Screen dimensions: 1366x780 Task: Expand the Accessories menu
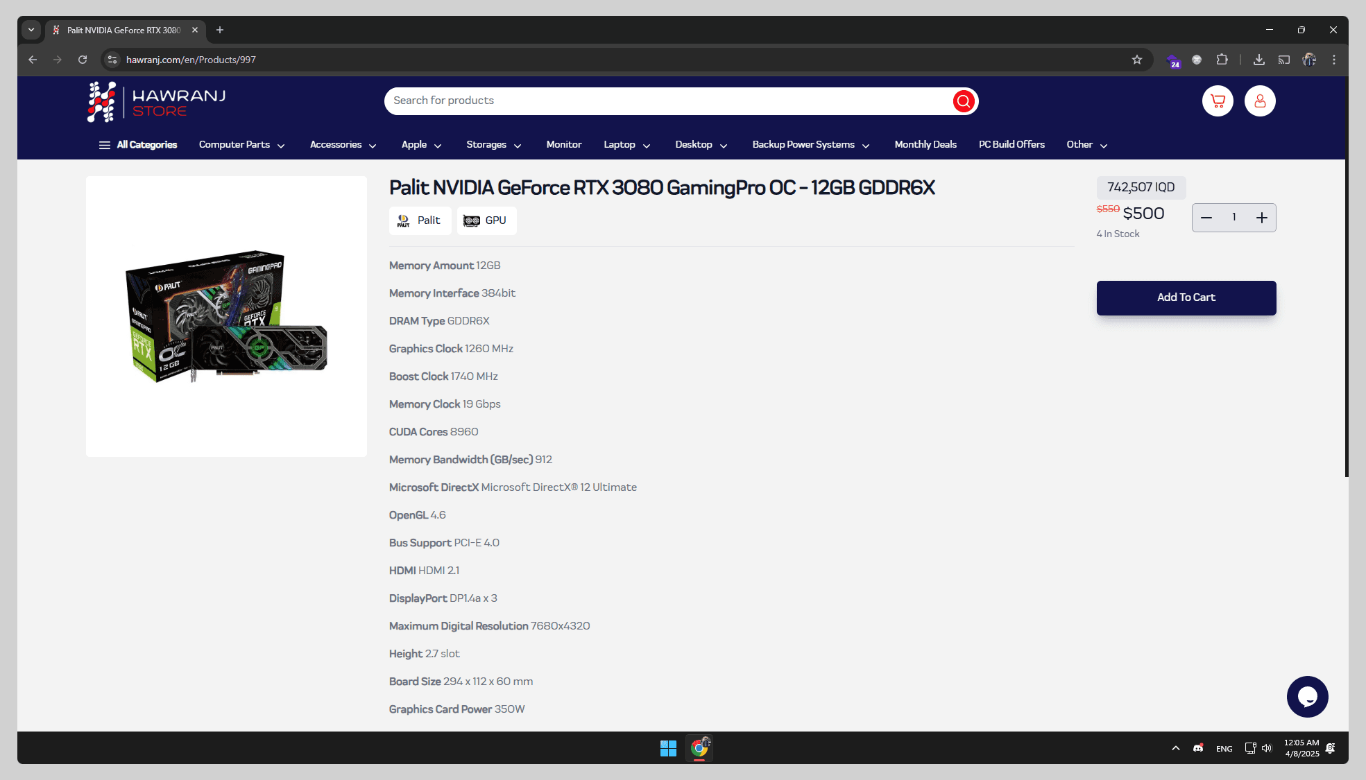[343, 145]
